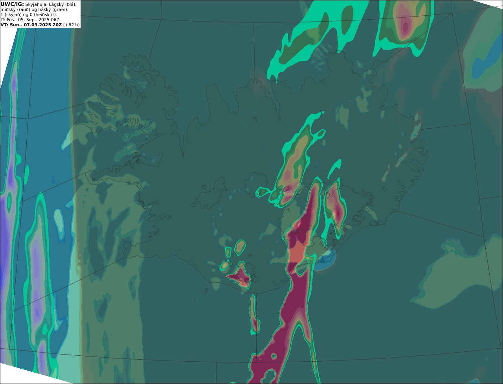The width and height of the screenshot is (503, 384).
Task: Click the legend line "miðský (rauð) og háský (græn)."
Action: point(34,9)
